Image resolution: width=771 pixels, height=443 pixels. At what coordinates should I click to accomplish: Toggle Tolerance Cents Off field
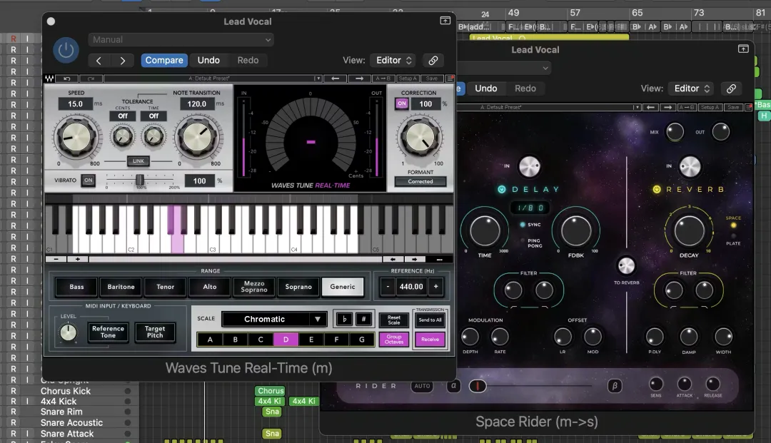coord(123,116)
